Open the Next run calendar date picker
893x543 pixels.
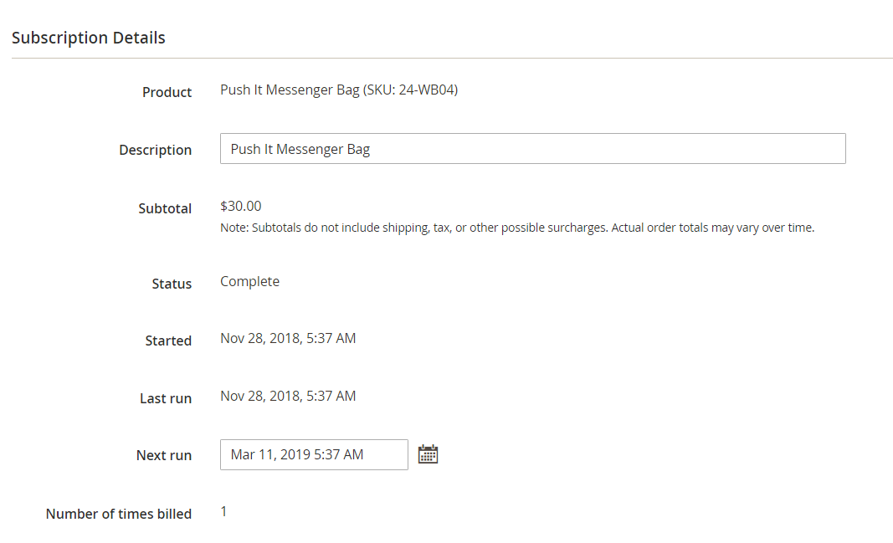(428, 454)
